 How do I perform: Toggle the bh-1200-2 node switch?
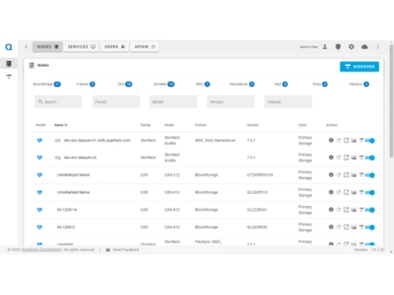(x=370, y=227)
